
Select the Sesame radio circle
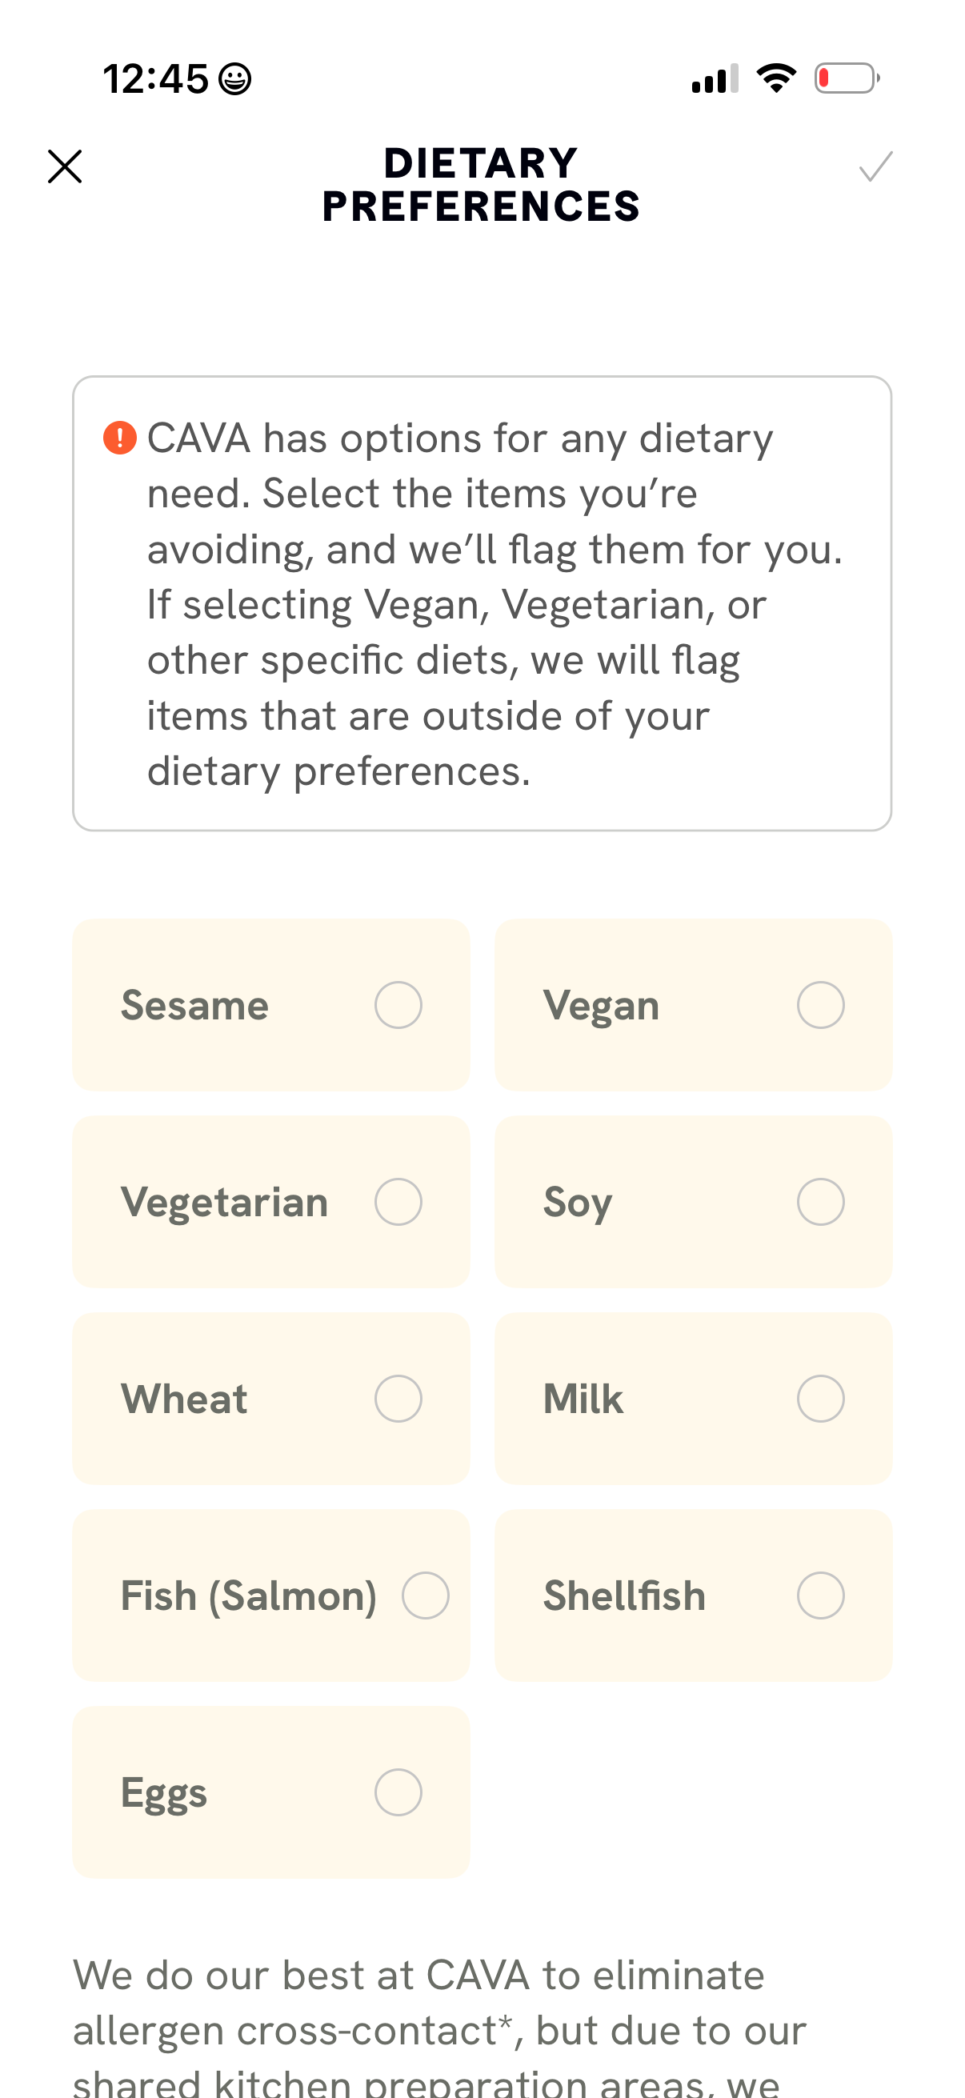398,1005
